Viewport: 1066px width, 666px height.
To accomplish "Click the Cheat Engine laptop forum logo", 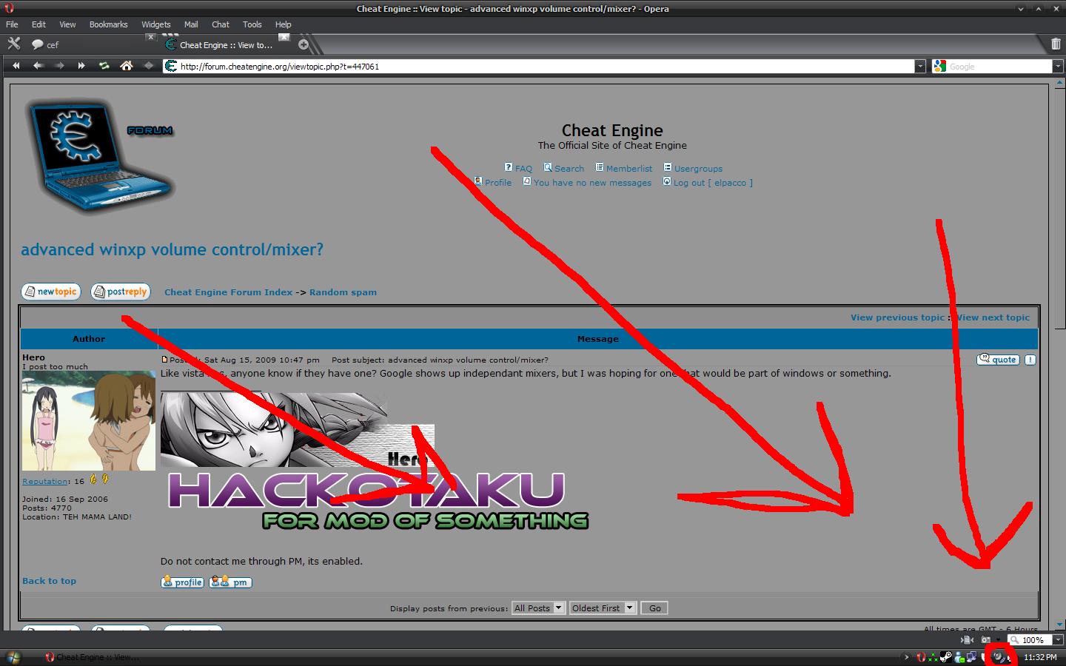I will (100, 157).
